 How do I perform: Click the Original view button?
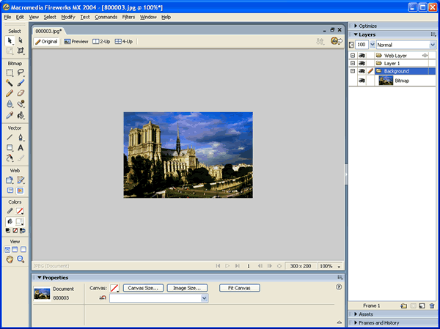tap(46, 42)
